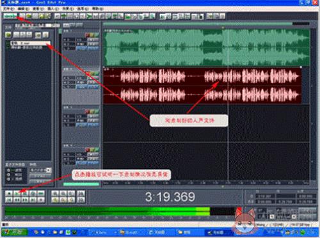Screen dimensions: 320x238
Task: Select the highlighted wav file in the organizer list
Action: pyautogui.click(x=30, y=44)
